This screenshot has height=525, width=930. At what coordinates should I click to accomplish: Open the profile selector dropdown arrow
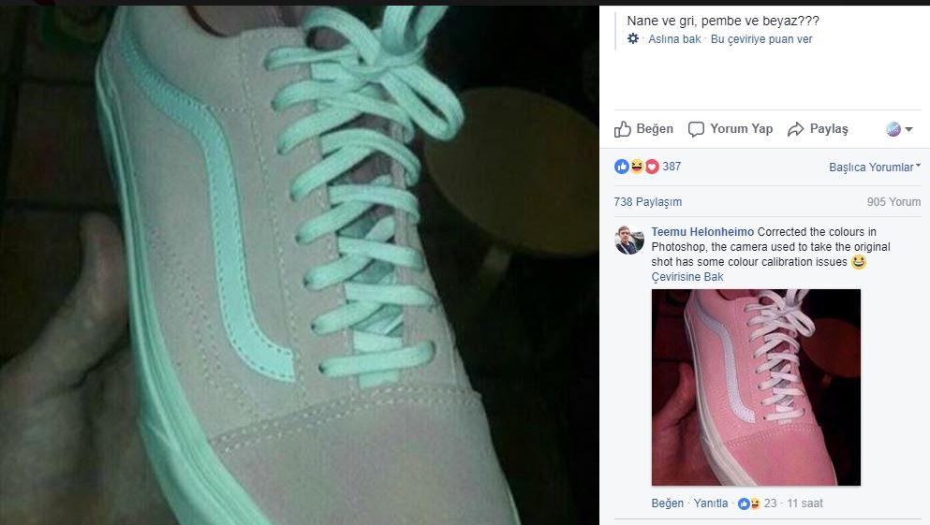(908, 129)
